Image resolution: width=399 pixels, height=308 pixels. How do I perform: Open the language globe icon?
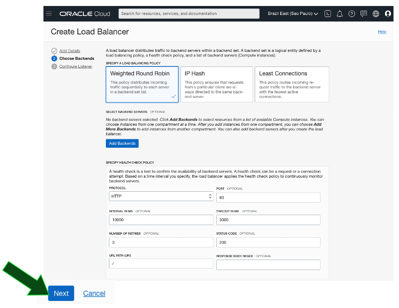[x=376, y=13]
